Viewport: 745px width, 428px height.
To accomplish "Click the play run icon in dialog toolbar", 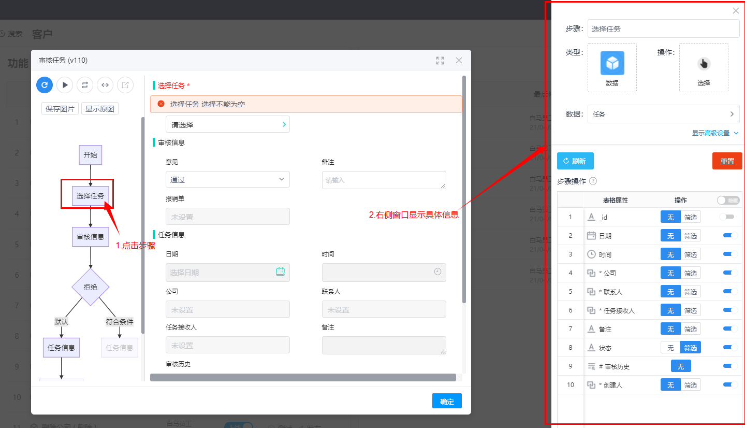I will 65,84.
